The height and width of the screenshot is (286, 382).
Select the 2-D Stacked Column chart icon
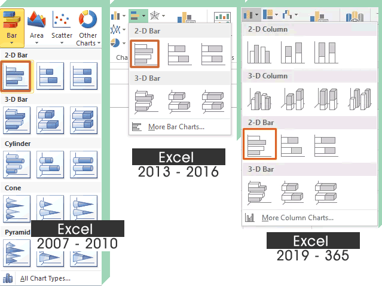293,52
